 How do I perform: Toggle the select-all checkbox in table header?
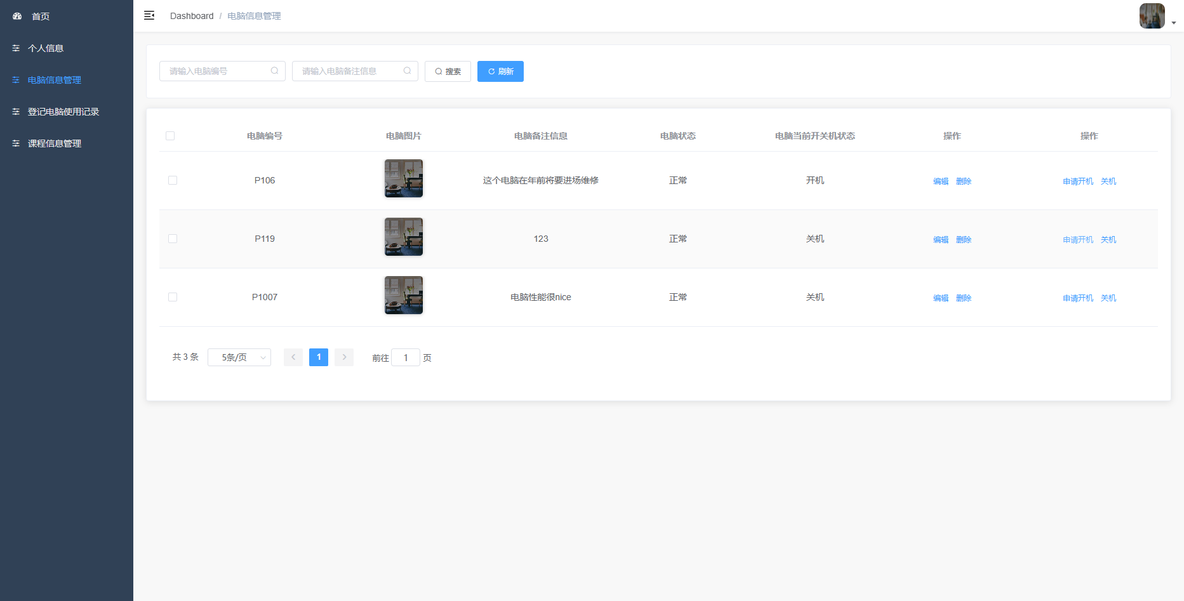pyautogui.click(x=170, y=135)
